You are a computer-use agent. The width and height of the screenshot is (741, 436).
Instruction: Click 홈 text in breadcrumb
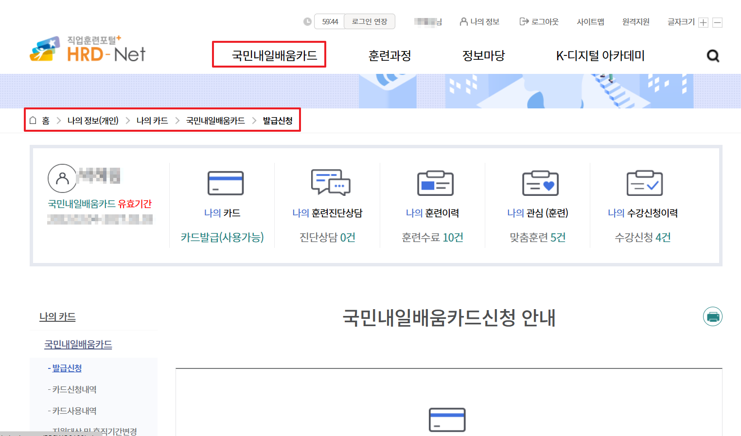(46, 121)
